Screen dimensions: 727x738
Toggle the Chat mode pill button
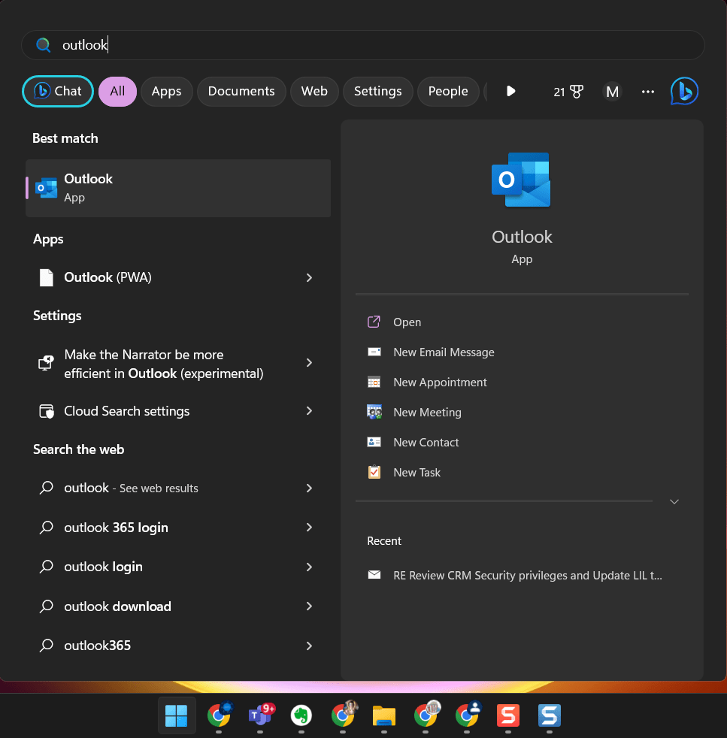coord(57,91)
